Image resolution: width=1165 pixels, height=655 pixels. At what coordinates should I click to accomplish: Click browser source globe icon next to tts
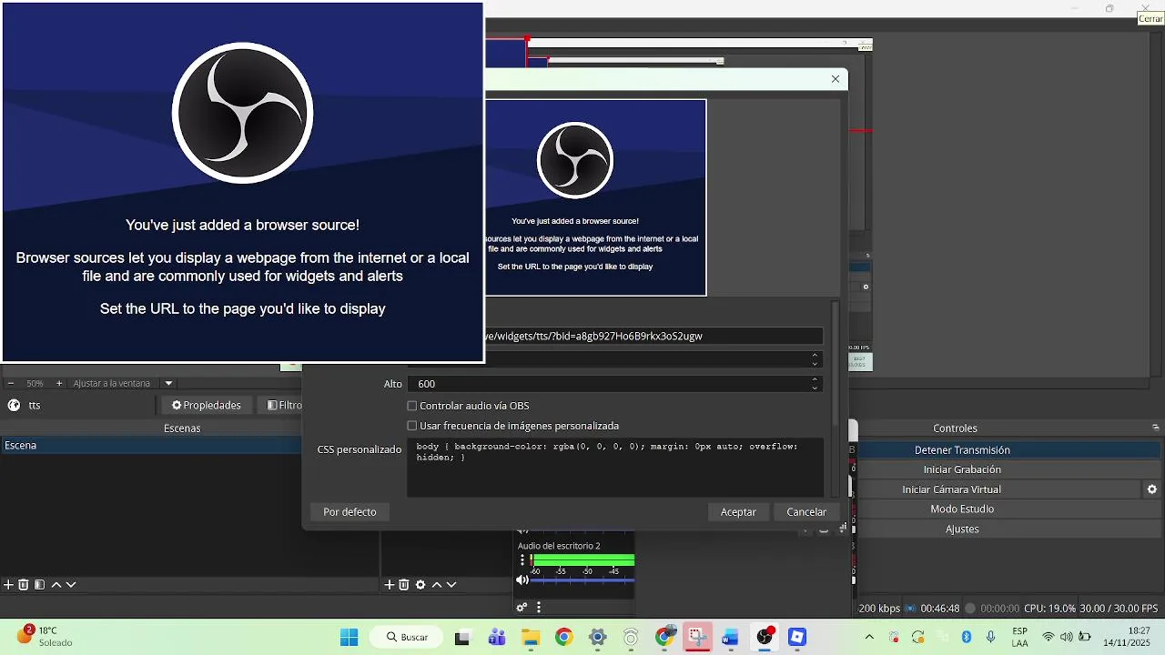14,405
